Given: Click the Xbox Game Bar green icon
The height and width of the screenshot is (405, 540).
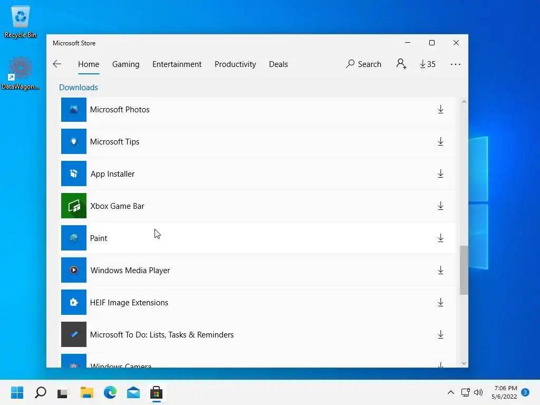Looking at the screenshot, I should coord(74,206).
